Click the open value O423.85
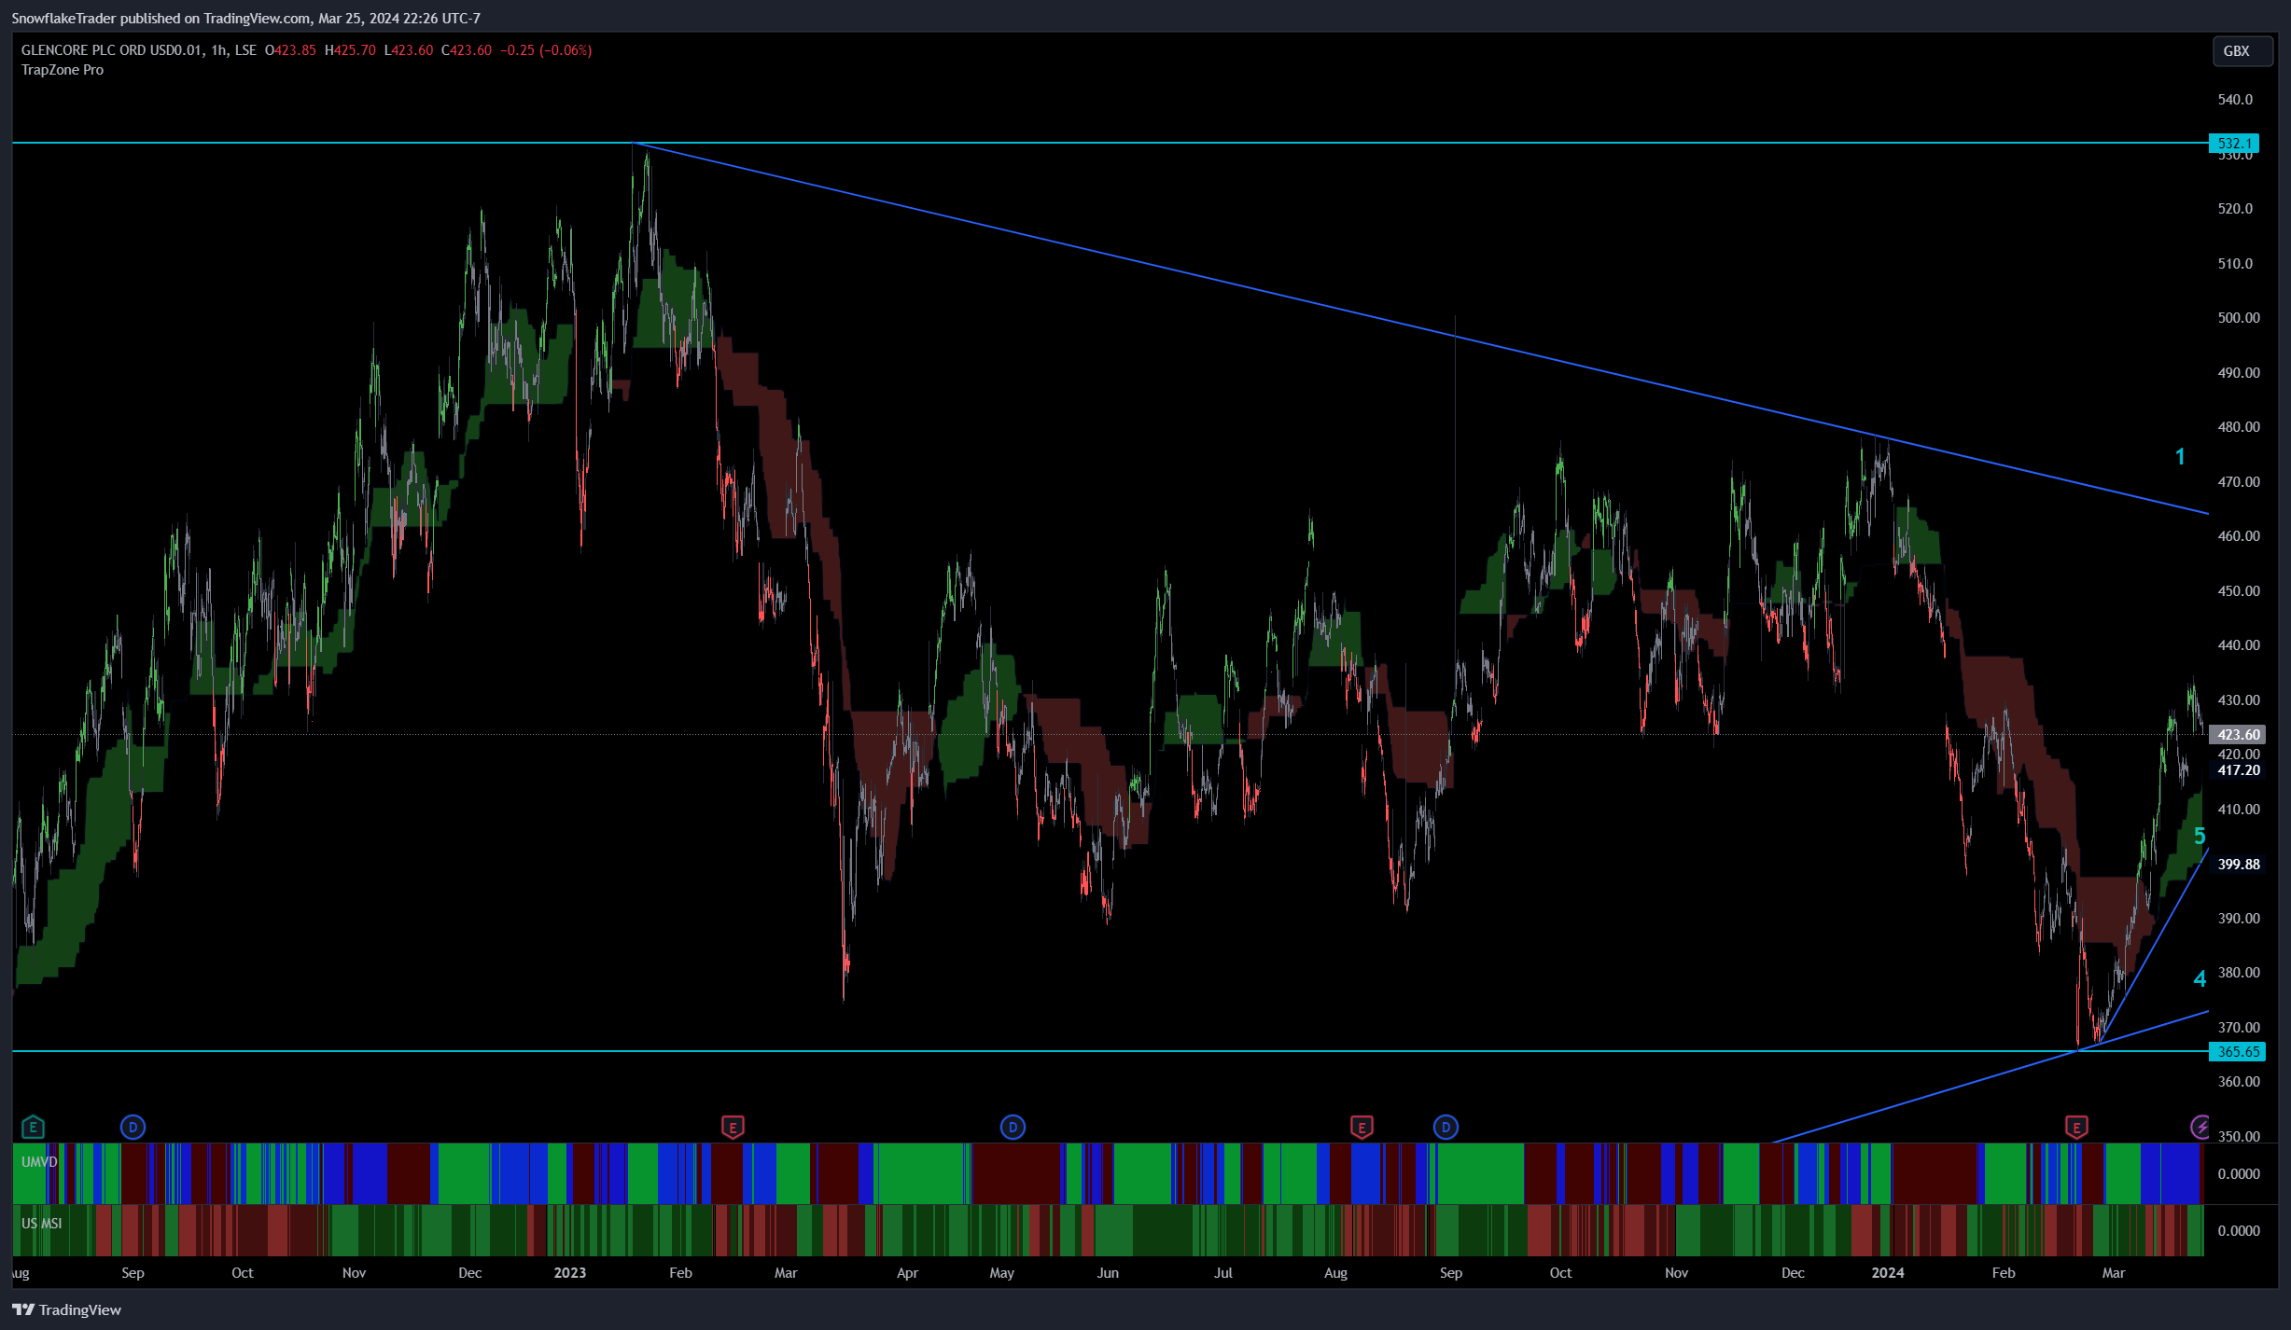This screenshot has height=1330, width=2291. (x=290, y=50)
